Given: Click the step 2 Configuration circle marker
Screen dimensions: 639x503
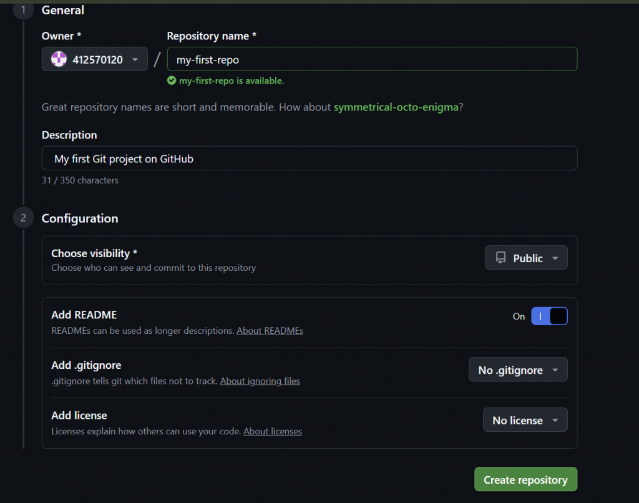Looking at the screenshot, I should [x=23, y=218].
